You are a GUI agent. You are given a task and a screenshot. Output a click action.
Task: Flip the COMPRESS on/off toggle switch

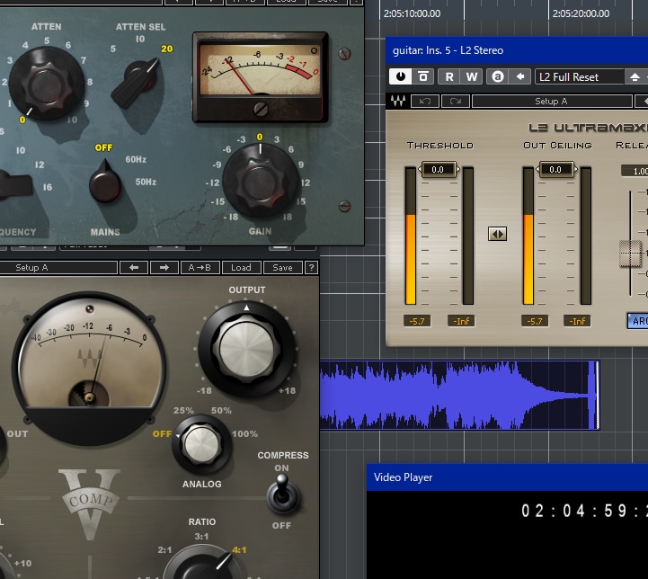click(283, 494)
